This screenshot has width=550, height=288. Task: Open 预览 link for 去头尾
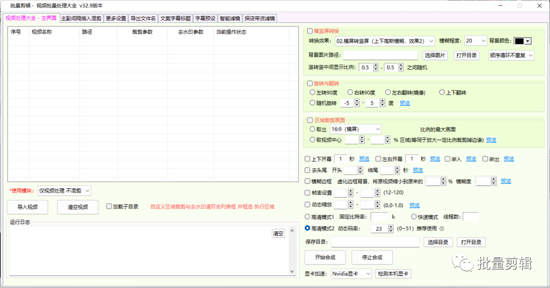point(418,170)
